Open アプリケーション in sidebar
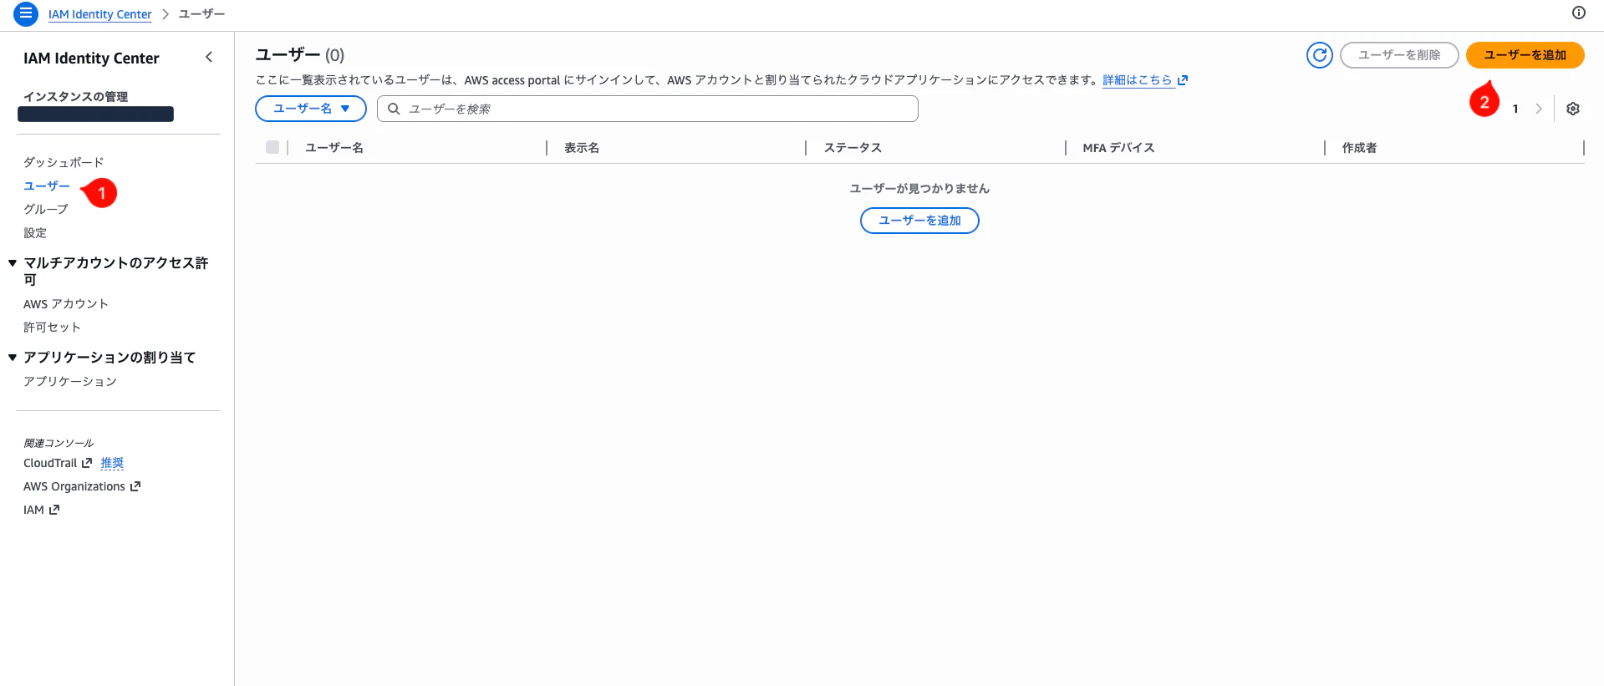The image size is (1604, 686). [70, 381]
